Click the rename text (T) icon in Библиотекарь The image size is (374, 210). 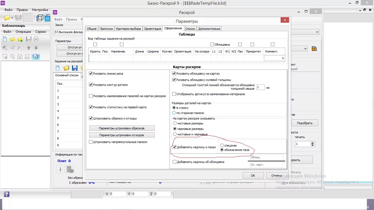[12, 48]
